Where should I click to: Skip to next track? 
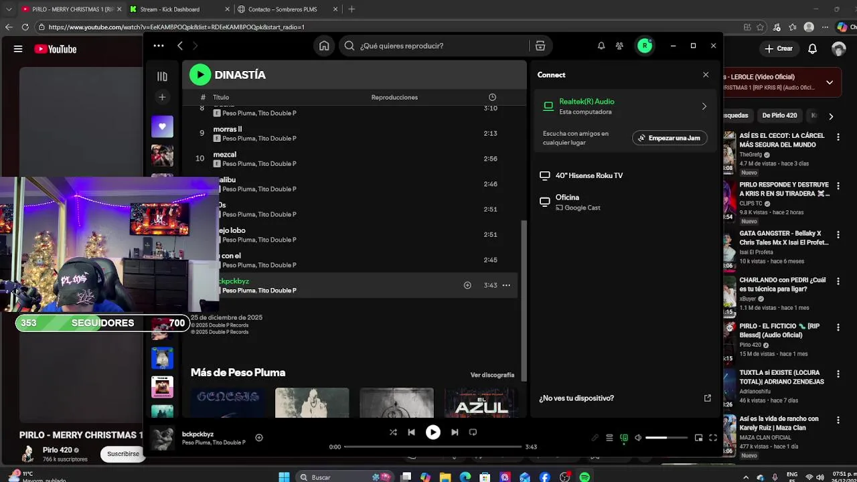(455, 432)
